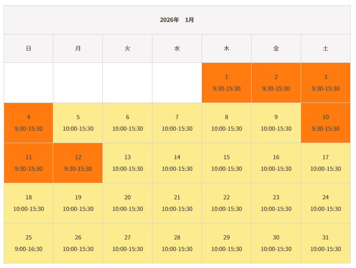This screenshot has width=356, height=268.
Task: Select January 17 yellow cell
Action: pyautogui.click(x=325, y=163)
